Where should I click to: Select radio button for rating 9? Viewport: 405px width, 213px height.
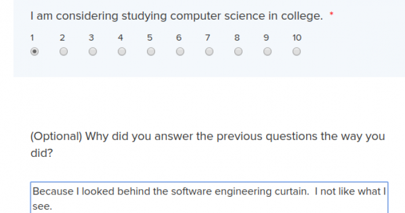pos(267,52)
